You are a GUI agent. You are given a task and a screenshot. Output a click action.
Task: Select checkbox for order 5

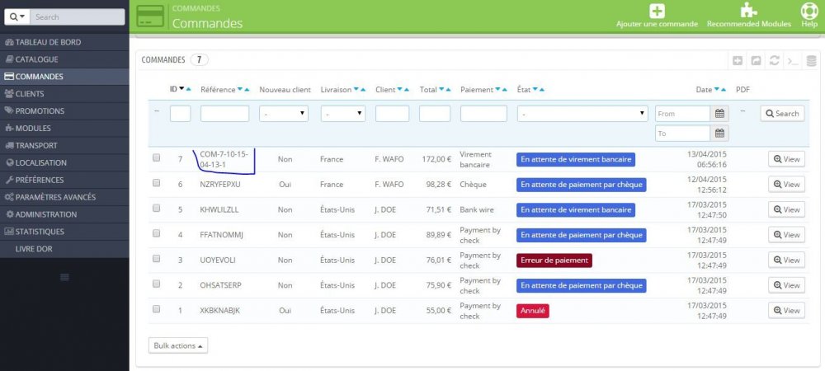tap(156, 208)
